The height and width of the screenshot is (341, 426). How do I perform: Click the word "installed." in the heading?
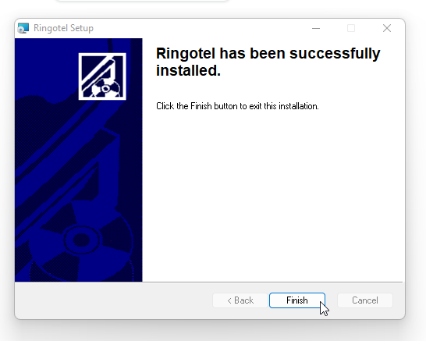(188, 71)
